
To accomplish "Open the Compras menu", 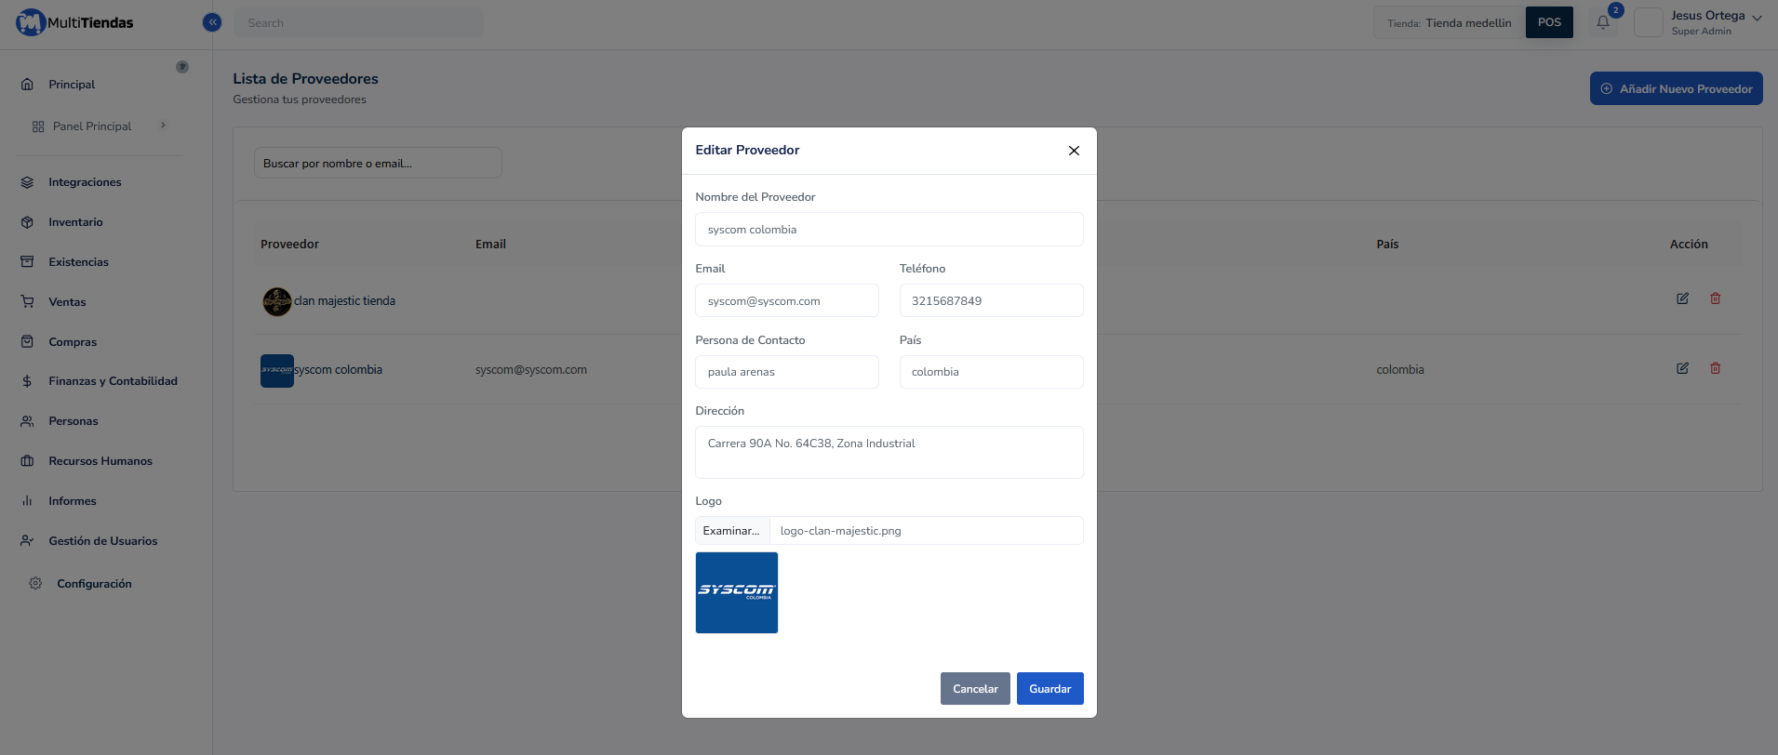I will click(x=73, y=342).
